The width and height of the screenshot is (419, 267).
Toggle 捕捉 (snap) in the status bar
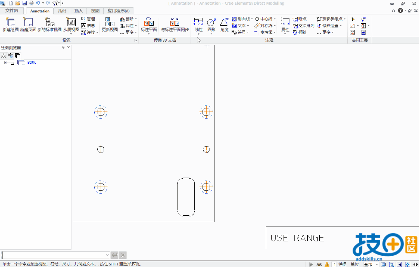coord(342,264)
